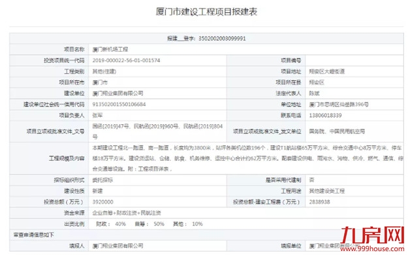Select the value '其他(住建)'
Viewport: 408px width, 255px height.
(x=104, y=71)
